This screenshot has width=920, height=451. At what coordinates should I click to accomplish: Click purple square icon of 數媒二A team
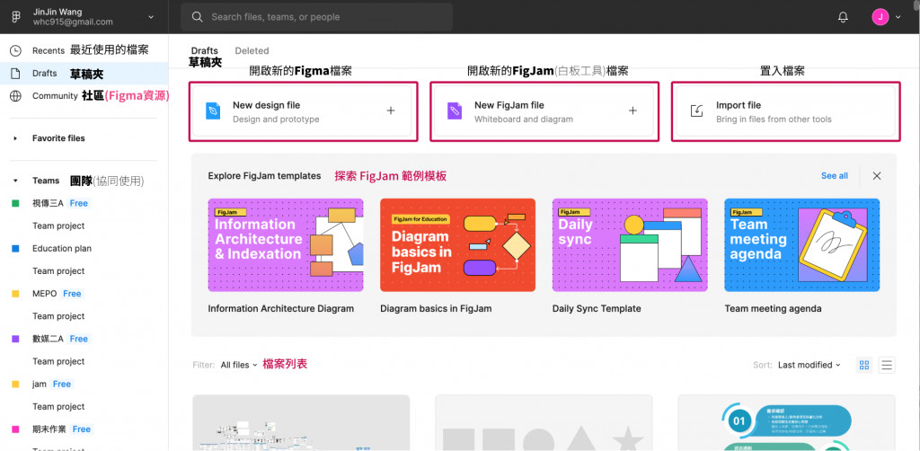point(16,339)
